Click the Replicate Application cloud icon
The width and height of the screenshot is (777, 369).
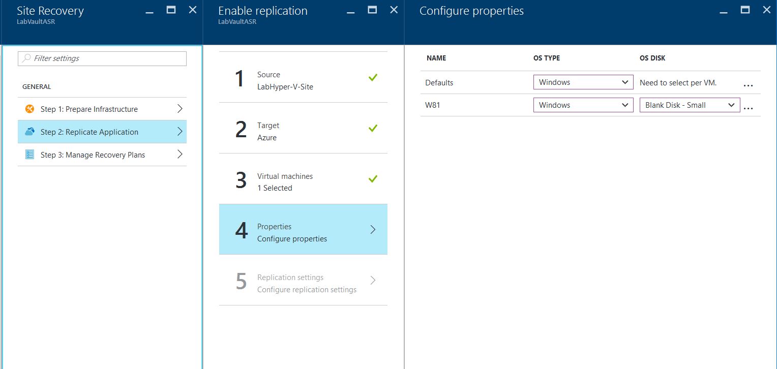pyautogui.click(x=29, y=132)
